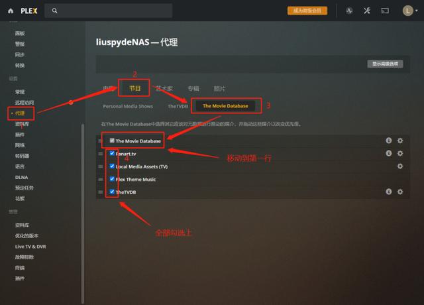424x305 pixels.
Task: Open the user avatar L
Action: click(x=408, y=11)
